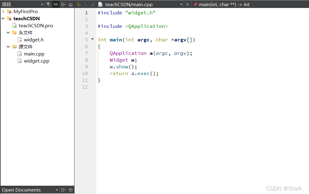The image size is (309, 194).
Task: Select the 头文件 headers folder
Action: pos(26,33)
